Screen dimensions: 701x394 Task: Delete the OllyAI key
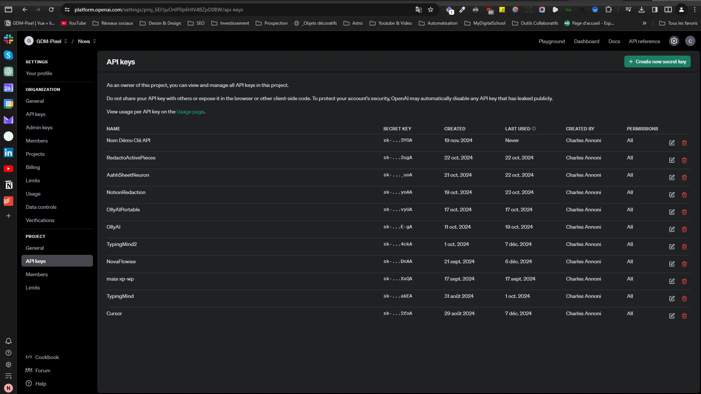click(684, 229)
